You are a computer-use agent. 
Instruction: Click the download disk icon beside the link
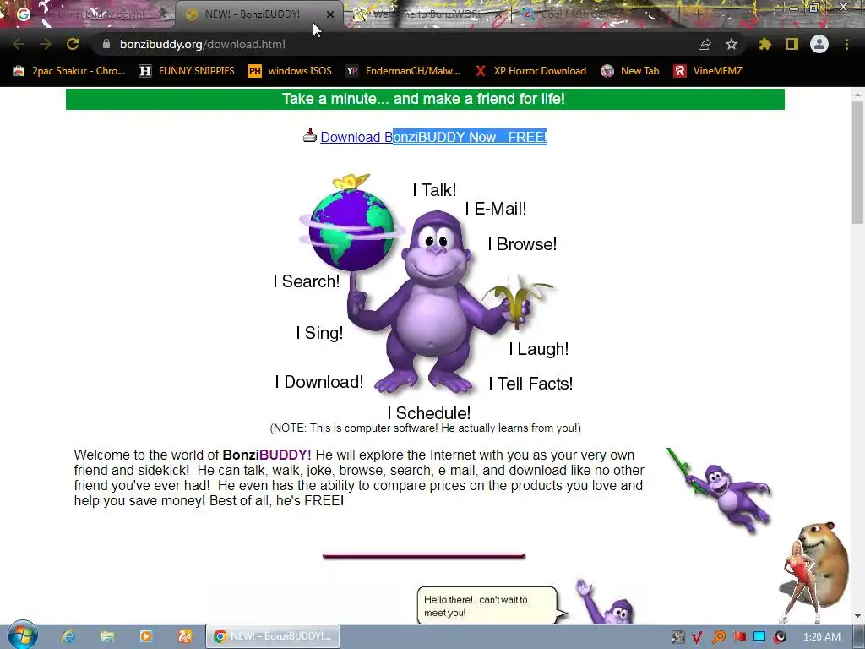310,136
